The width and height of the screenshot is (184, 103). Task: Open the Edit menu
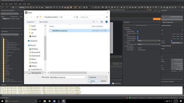point(6,4)
